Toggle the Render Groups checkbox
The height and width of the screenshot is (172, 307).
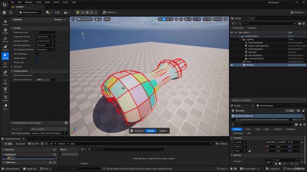click(37, 58)
